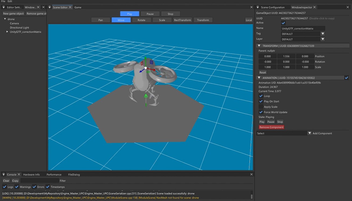This screenshot has width=352, height=201.
Task: Toggle the Animation component enabled checkbox
Action: click(x=346, y=78)
